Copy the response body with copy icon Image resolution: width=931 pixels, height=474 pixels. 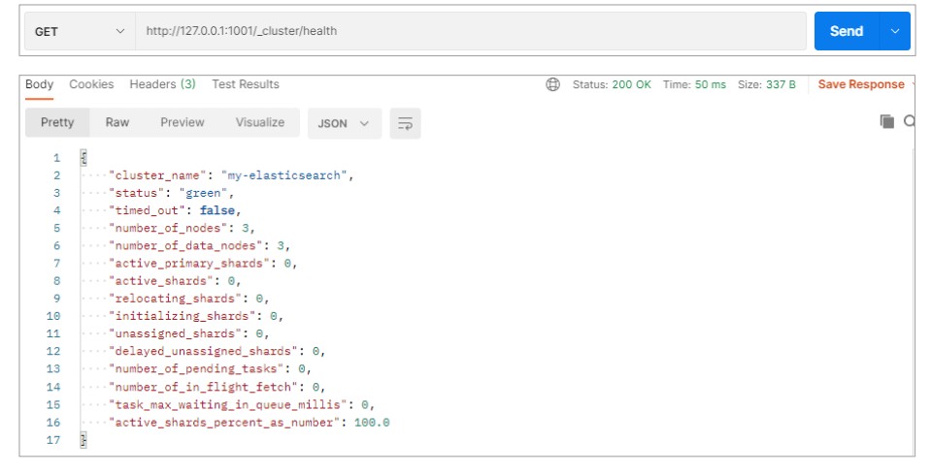tap(886, 121)
